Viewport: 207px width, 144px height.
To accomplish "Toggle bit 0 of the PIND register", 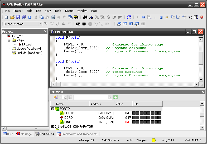I will point(160,122).
